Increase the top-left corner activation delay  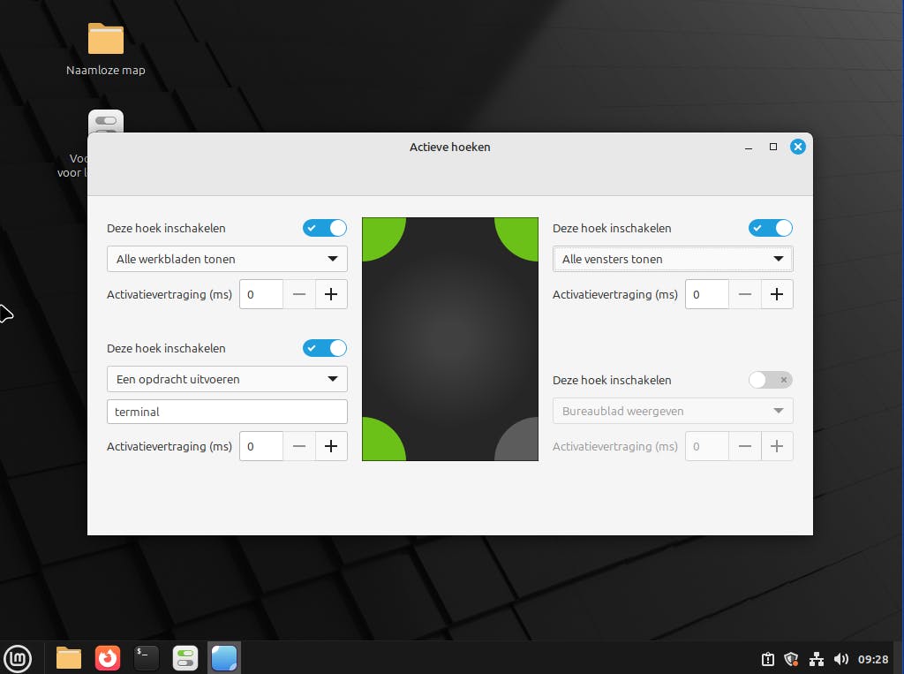tap(331, 294)
